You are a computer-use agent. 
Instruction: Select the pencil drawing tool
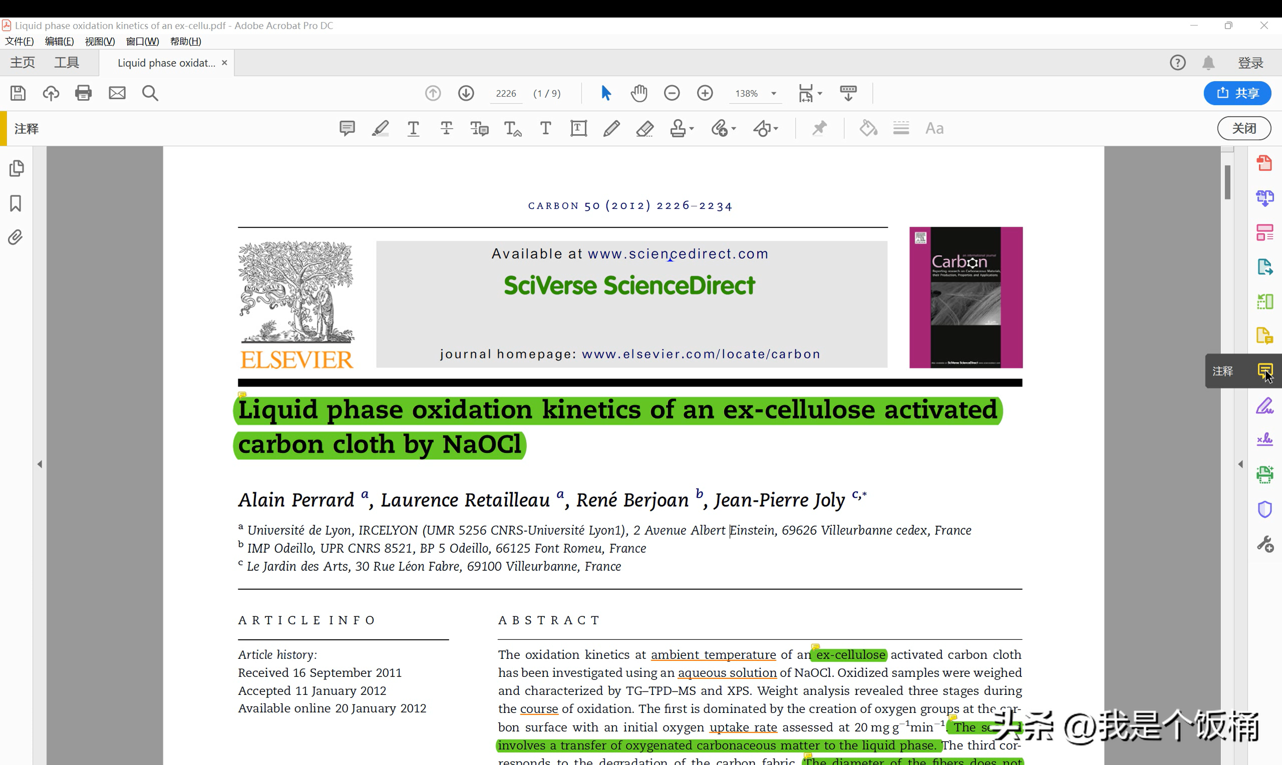pyautogui.click(x=611, y=128)
